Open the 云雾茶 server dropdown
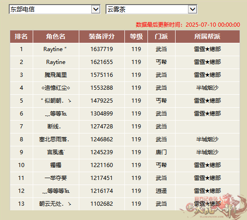This screenshot has width=247, height=220. coord(151,9)
